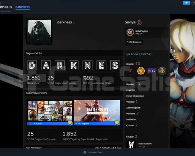Click the Başarım Vitrini section header

tap(74, 53)
